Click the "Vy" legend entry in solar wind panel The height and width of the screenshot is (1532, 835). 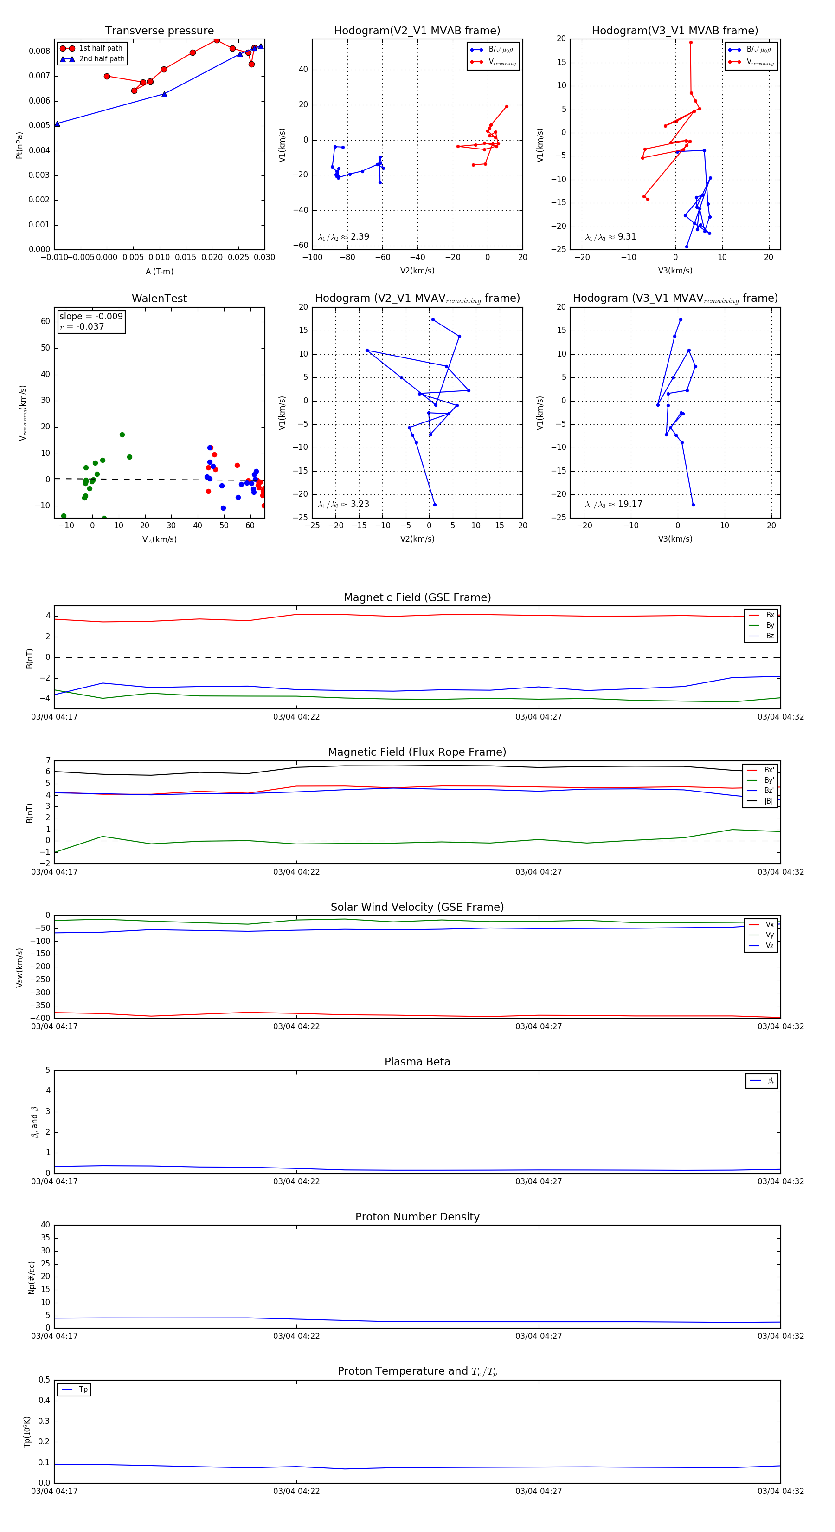pyautogui.click(x=761, y=935)
